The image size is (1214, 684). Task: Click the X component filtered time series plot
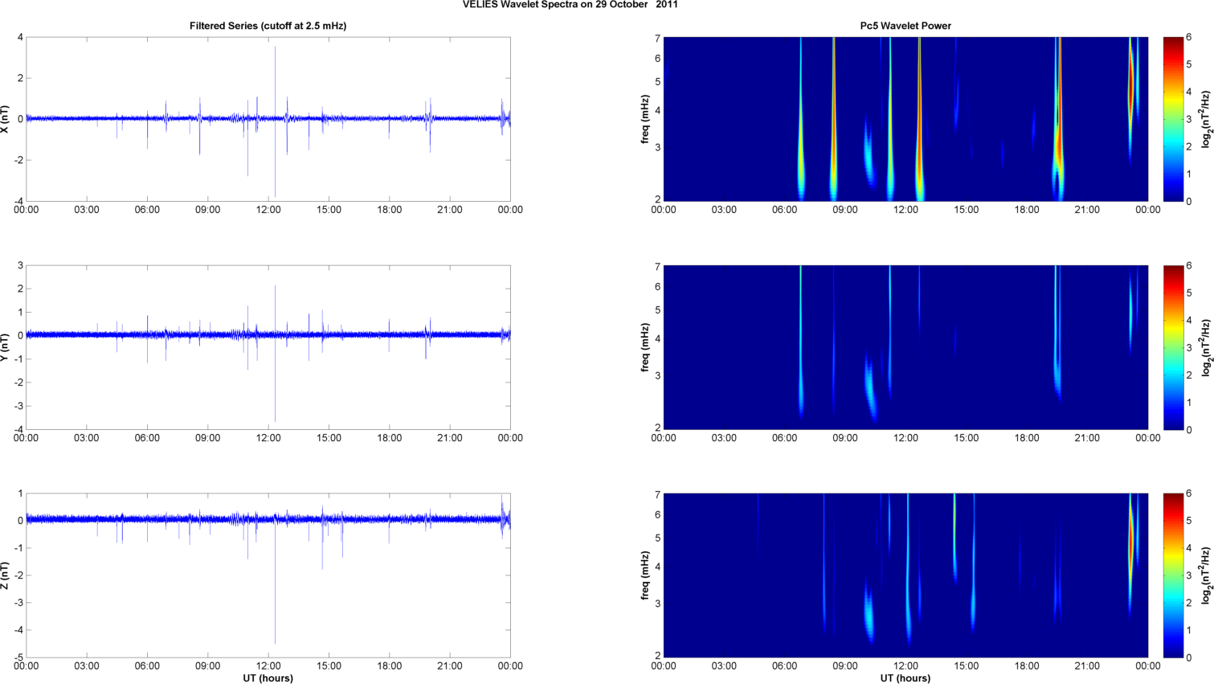pyautogui.click(x=268, y=119)
